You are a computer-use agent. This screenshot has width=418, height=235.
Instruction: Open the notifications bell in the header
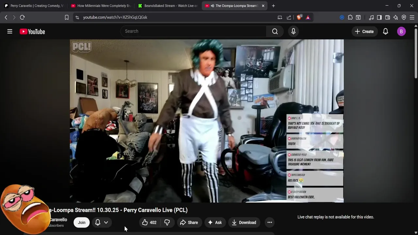tap(385, 32)
